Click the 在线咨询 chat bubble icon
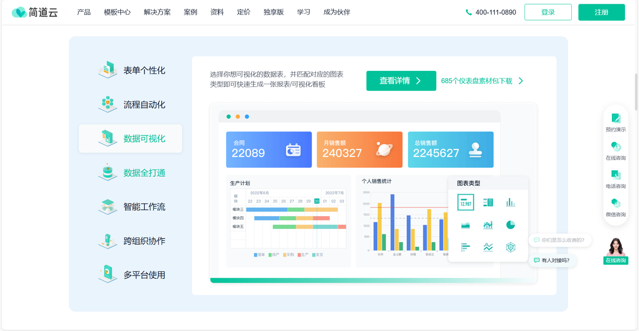Screen dimensions: 639x331 click(616, 147)
